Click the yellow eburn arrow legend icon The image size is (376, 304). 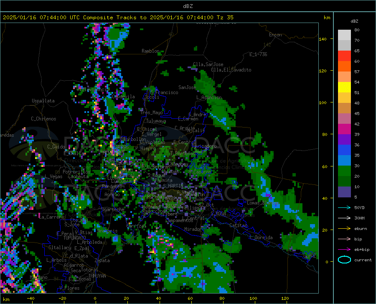344,229
